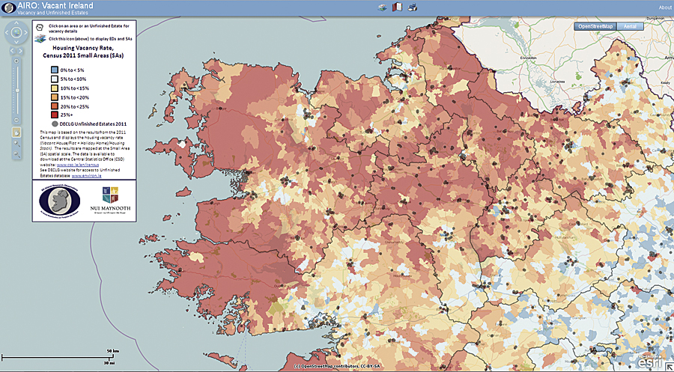Click the globe full-extent button

pos(16,32)
